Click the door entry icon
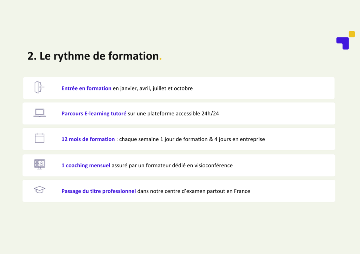Image resolution: width=360 pixels, height=254 pixels. 39,87
